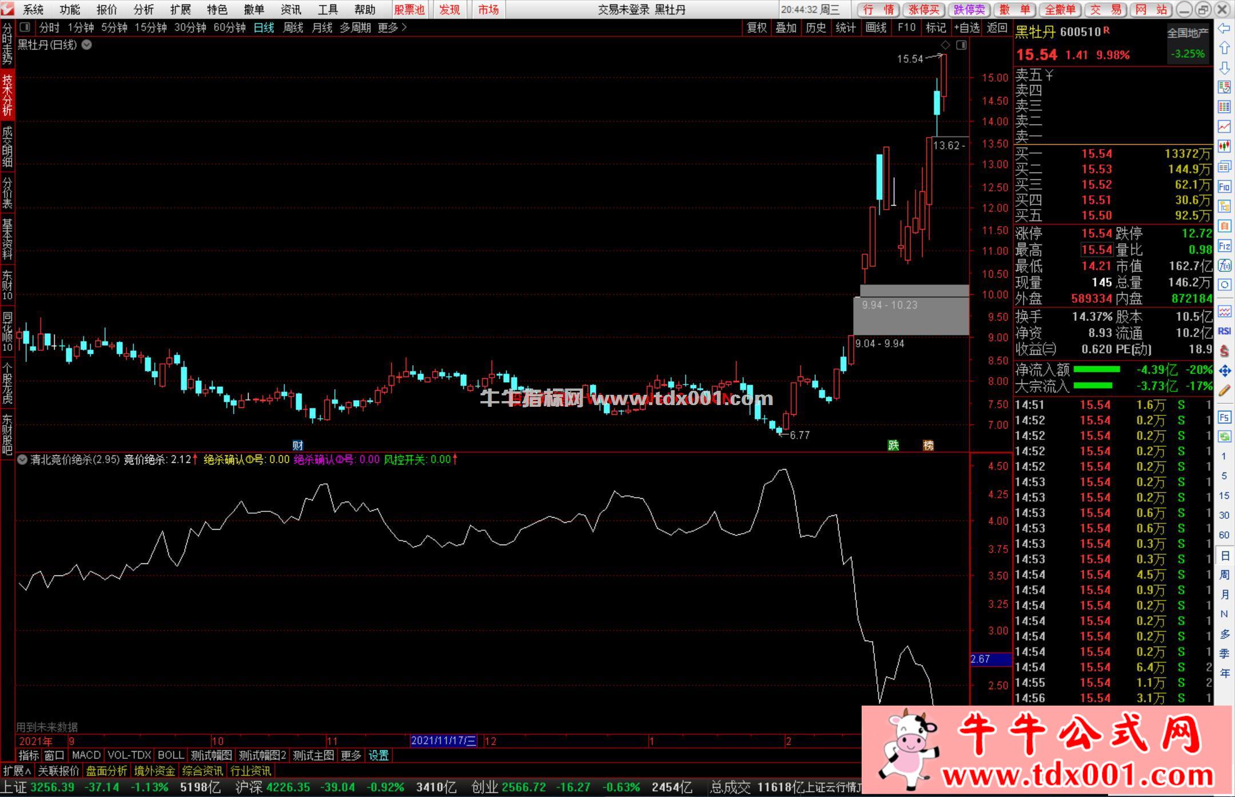Select the pencil drawing tool icon
1235x797 pixels.
click(x=1224, y=391)
